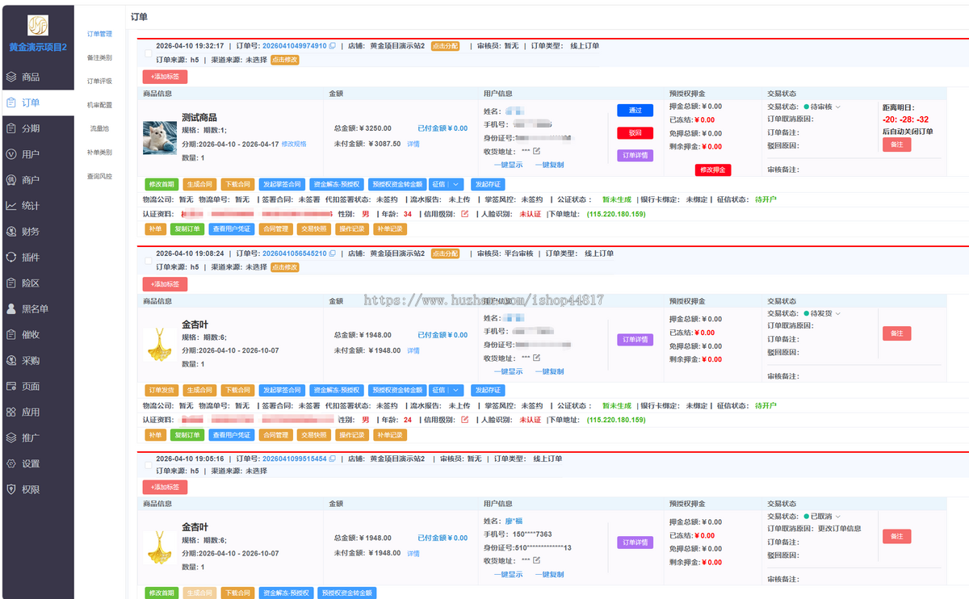Click 订单详情 for the 康*福 order
Image resolution: width=969 pixels, height=599 pixels.
point(635,542)
